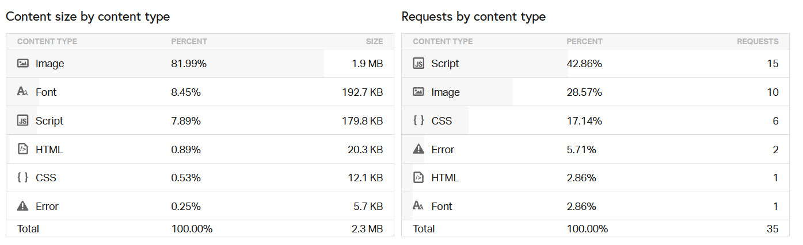Select the 81.99% Image percentage value
This screenshot has height=245, width=803.
tap(189, 64)
